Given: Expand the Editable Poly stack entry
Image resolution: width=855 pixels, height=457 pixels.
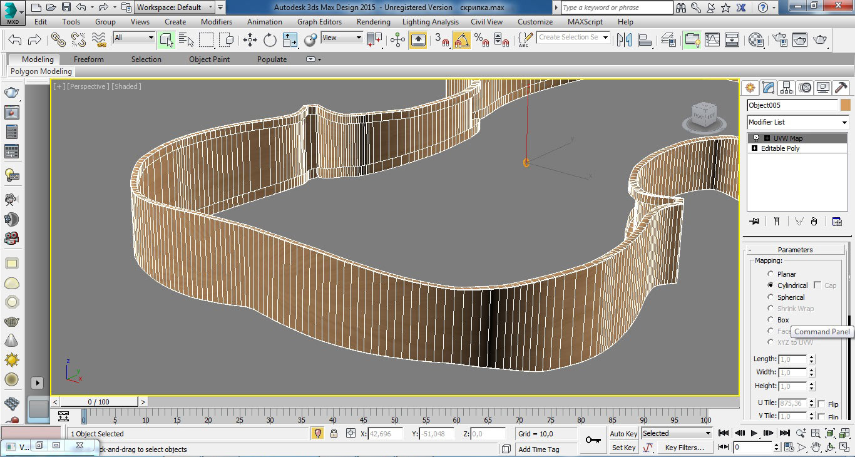Looking at the screenshot, I should pos(754,148).
